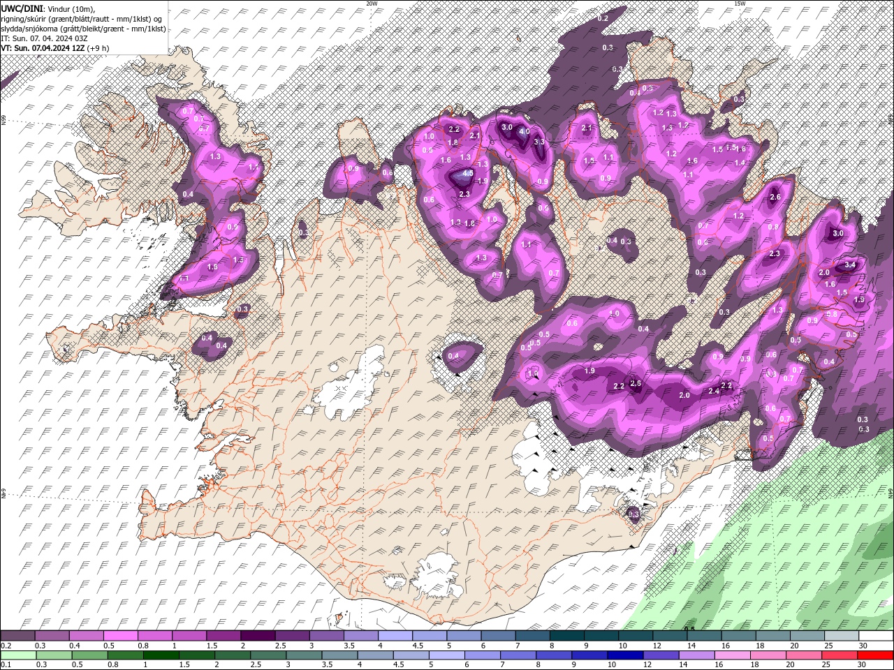Click the 4.5 precipitation value on map
The height and width of the screenshot is (670, 894).
click(x=468, y=173)
